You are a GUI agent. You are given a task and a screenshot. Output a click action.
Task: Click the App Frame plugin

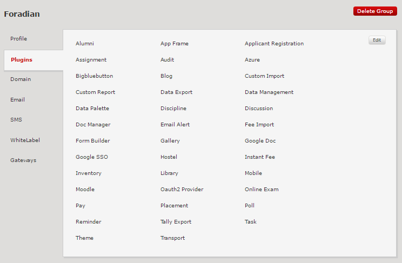point(175,44)
